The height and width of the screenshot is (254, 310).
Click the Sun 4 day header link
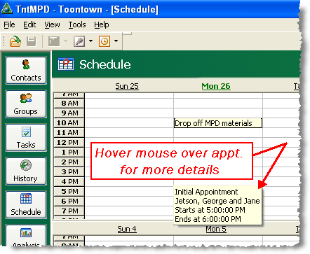(x=127, y=229)
